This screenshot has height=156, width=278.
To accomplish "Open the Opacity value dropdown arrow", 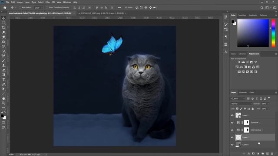I will (x=268, y=104).
